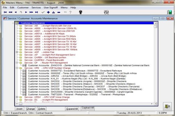Click the triangle change icon
This screenshot has width=175, height=116.
53,12
